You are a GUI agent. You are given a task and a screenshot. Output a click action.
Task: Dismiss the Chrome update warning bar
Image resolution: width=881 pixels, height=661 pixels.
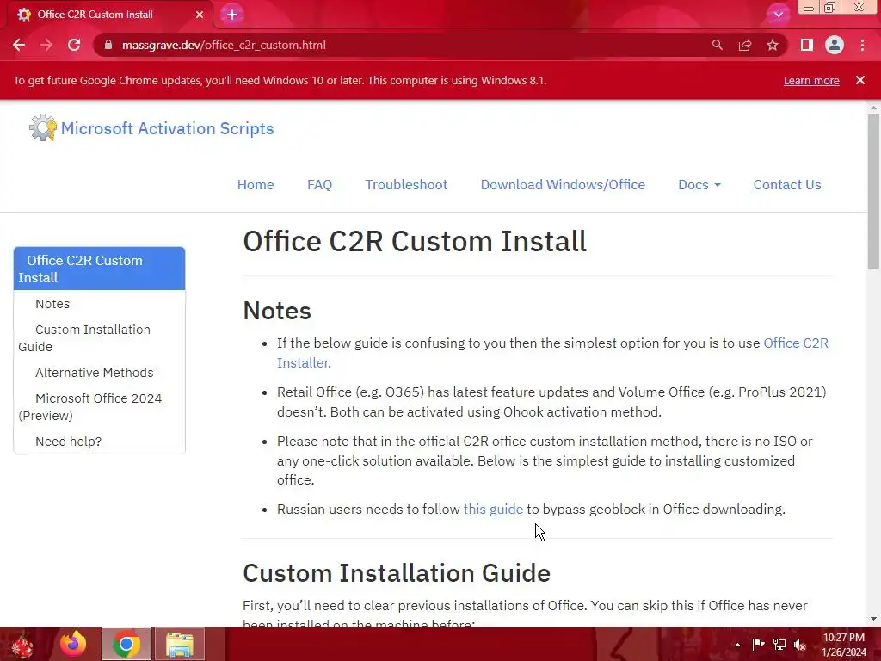pos(860,80)
